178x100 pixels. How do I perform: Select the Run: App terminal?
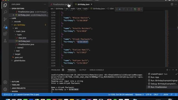pos(162,77)
